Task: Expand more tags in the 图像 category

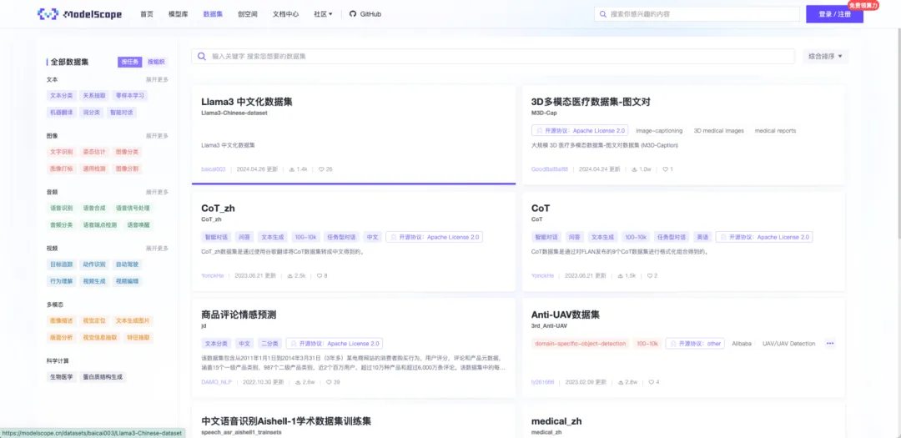Action: (157, 136)
